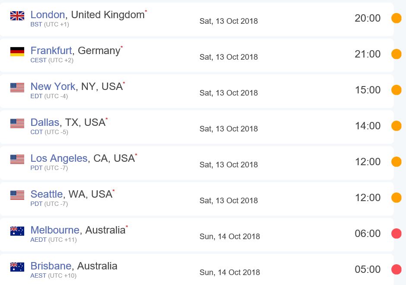The image size is (406, 285).
Task: Click the Australian flag beside Brisbane
Action: click(17, 267)
